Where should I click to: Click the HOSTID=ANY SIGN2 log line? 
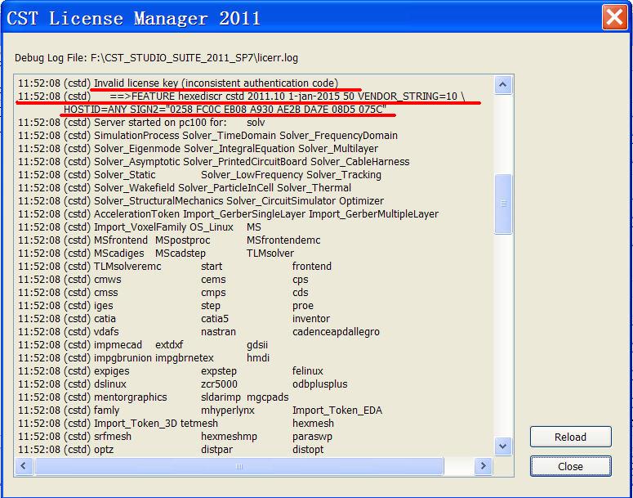[225, 109]
